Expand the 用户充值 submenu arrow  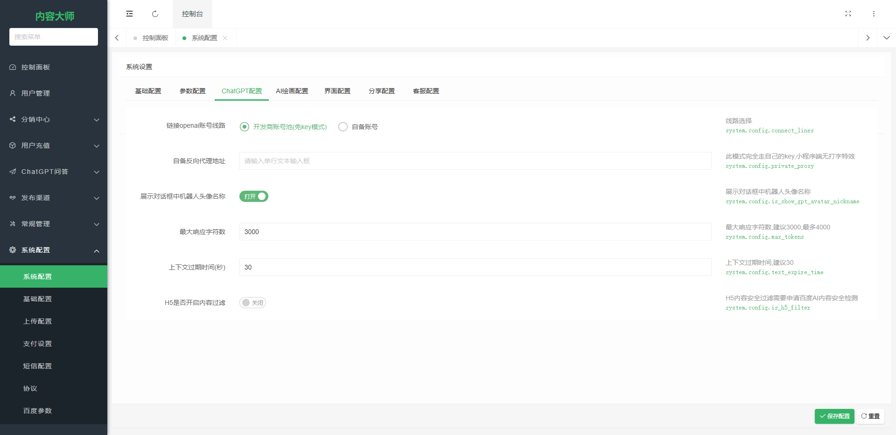[x=97, y=146]
